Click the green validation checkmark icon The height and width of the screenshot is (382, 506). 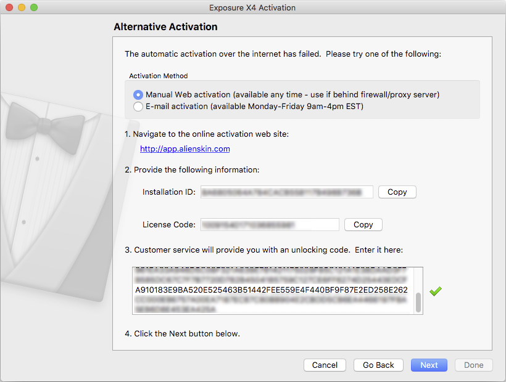point(436,291)
